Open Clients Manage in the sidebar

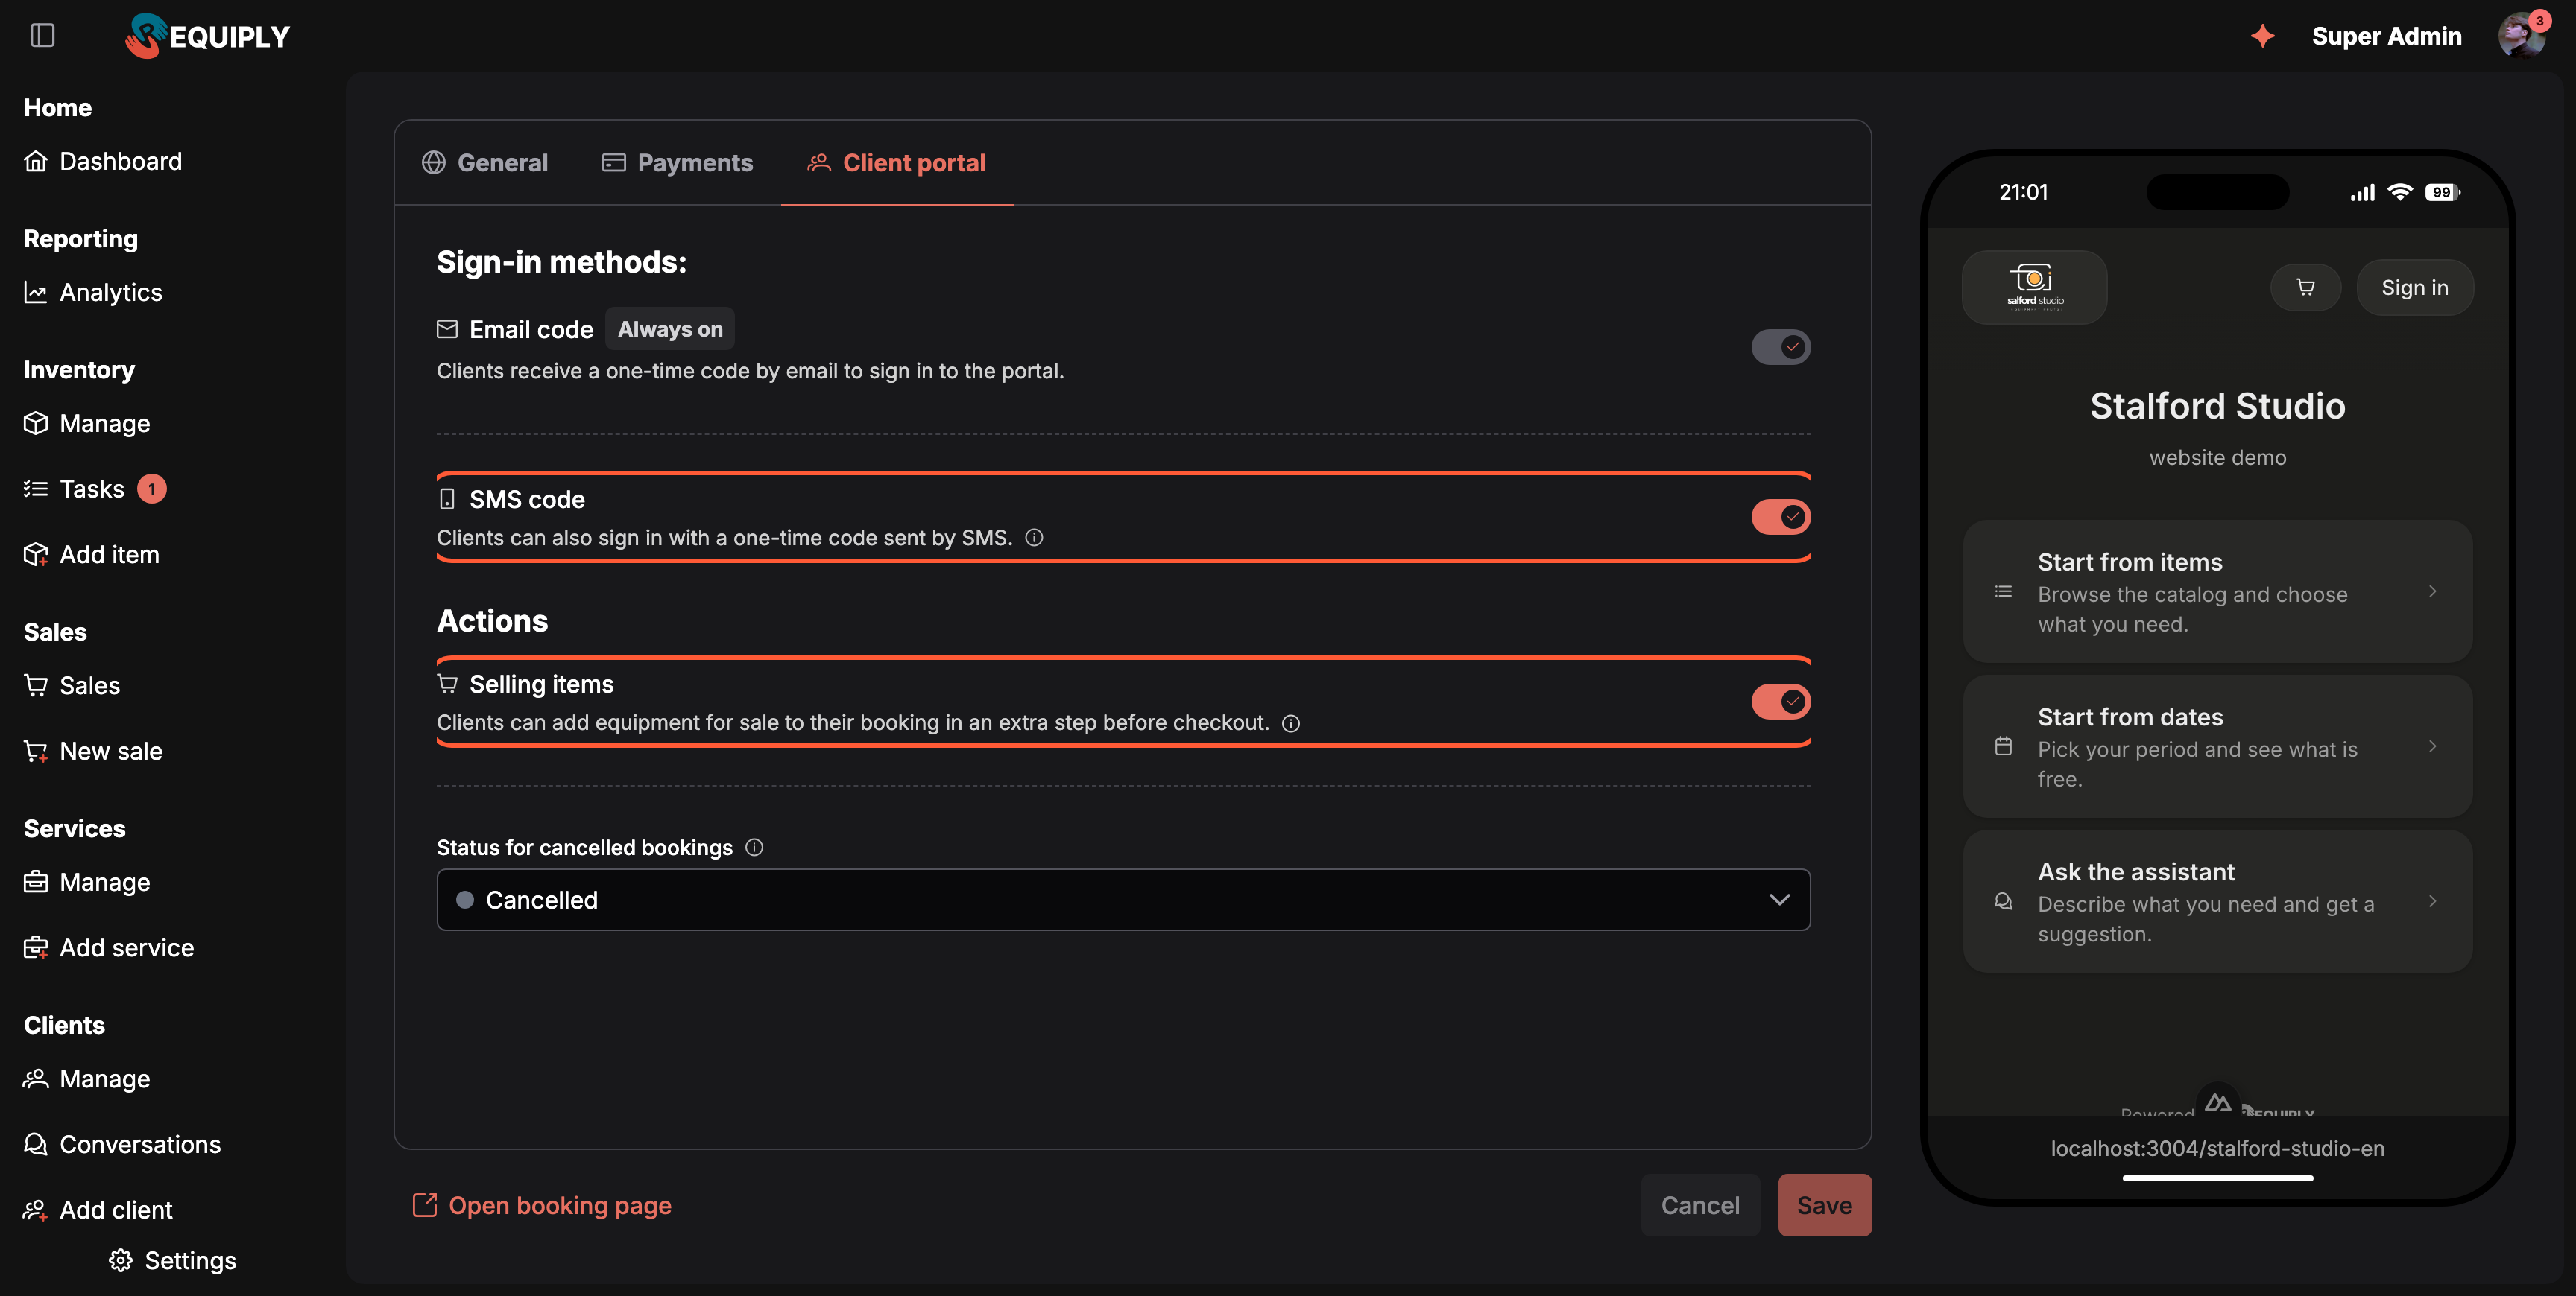click(x=87, y=1079)
